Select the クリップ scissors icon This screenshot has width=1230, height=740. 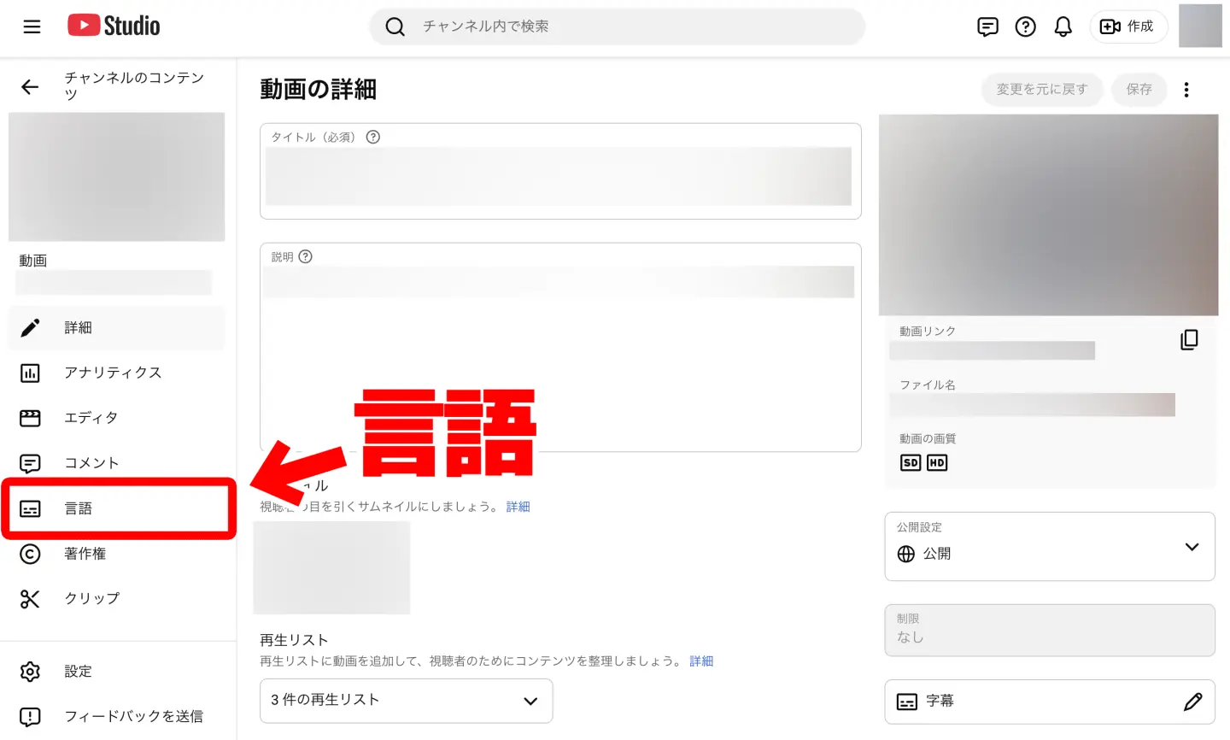click(30, 598)
